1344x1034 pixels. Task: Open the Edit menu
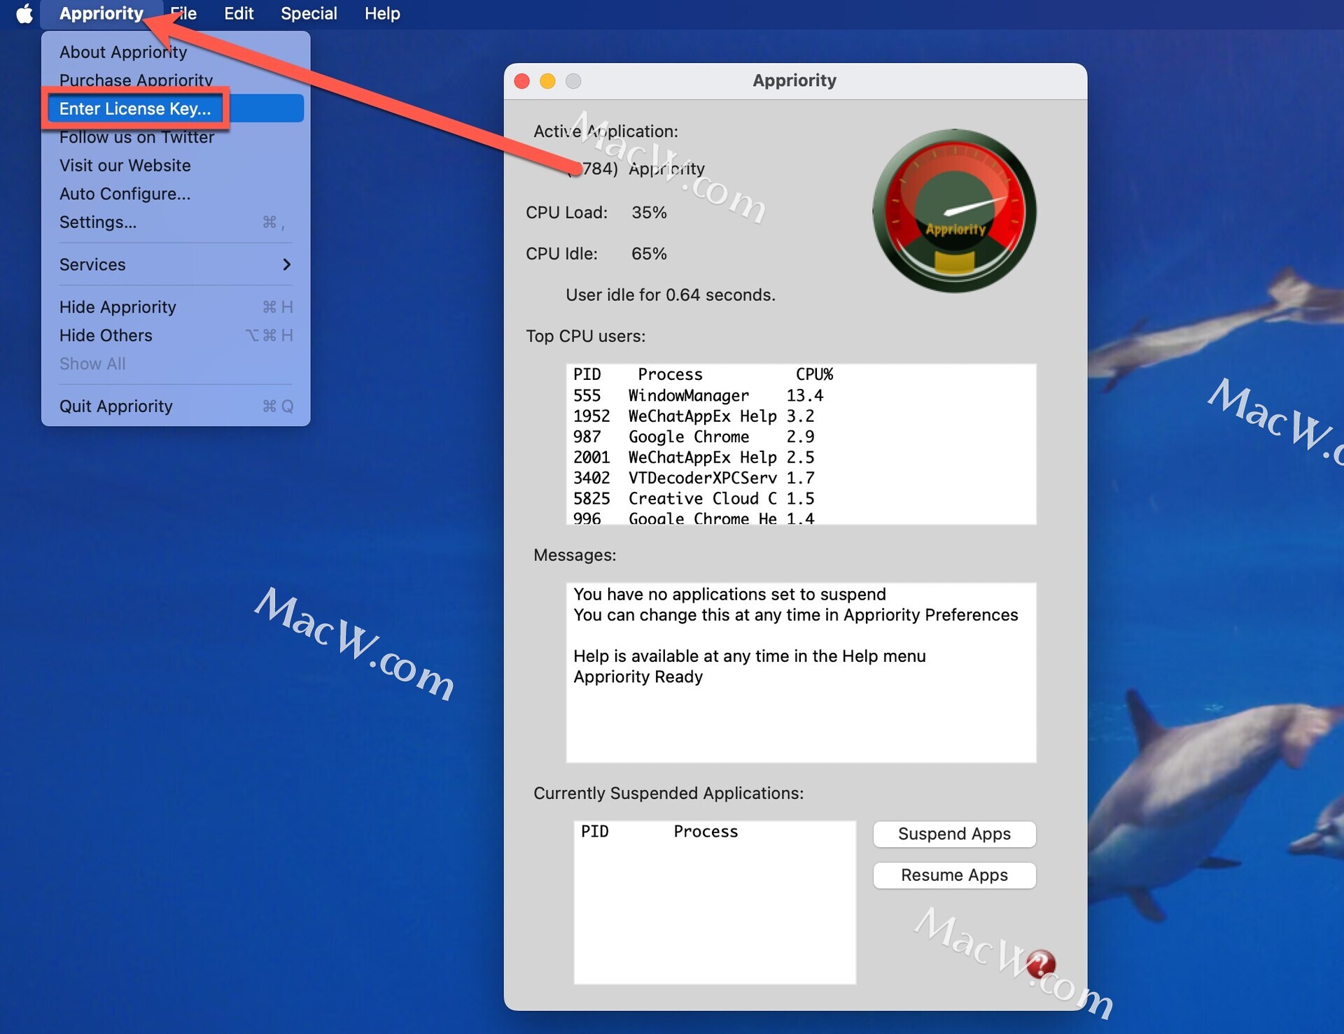tap(239, 13)
